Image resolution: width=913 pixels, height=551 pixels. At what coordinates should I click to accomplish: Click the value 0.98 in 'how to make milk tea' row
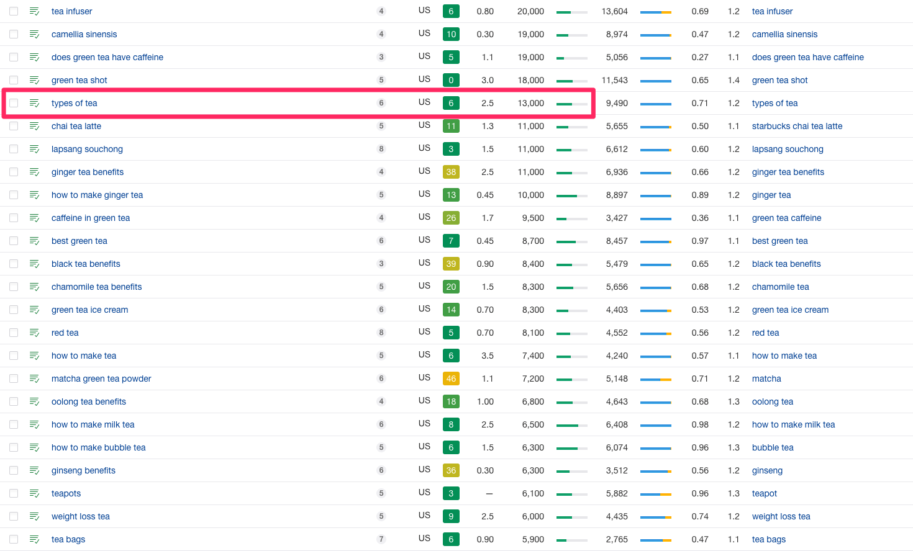tap(700, 424)
